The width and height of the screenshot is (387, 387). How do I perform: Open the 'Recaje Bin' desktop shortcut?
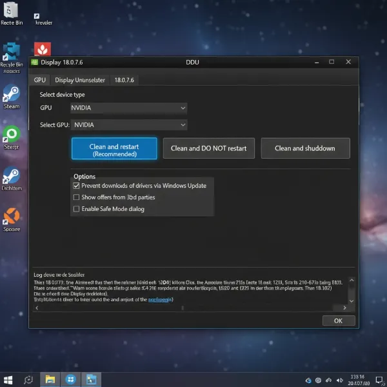(12, 58)
